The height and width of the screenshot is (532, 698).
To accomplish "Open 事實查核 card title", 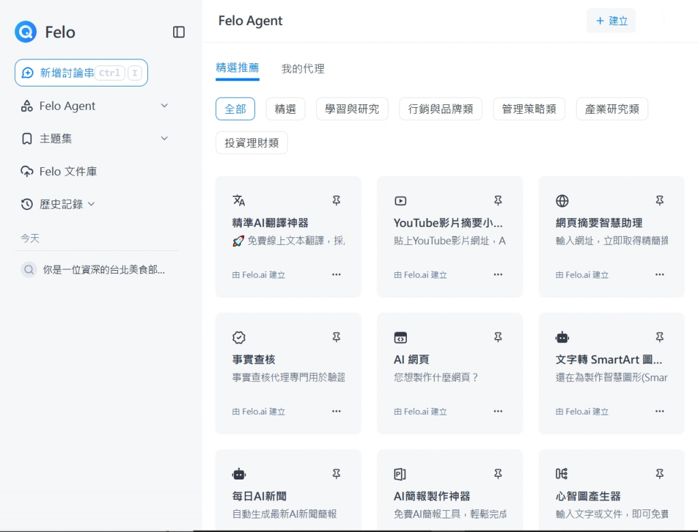I will pyautogui.click(x=254, y=359).
